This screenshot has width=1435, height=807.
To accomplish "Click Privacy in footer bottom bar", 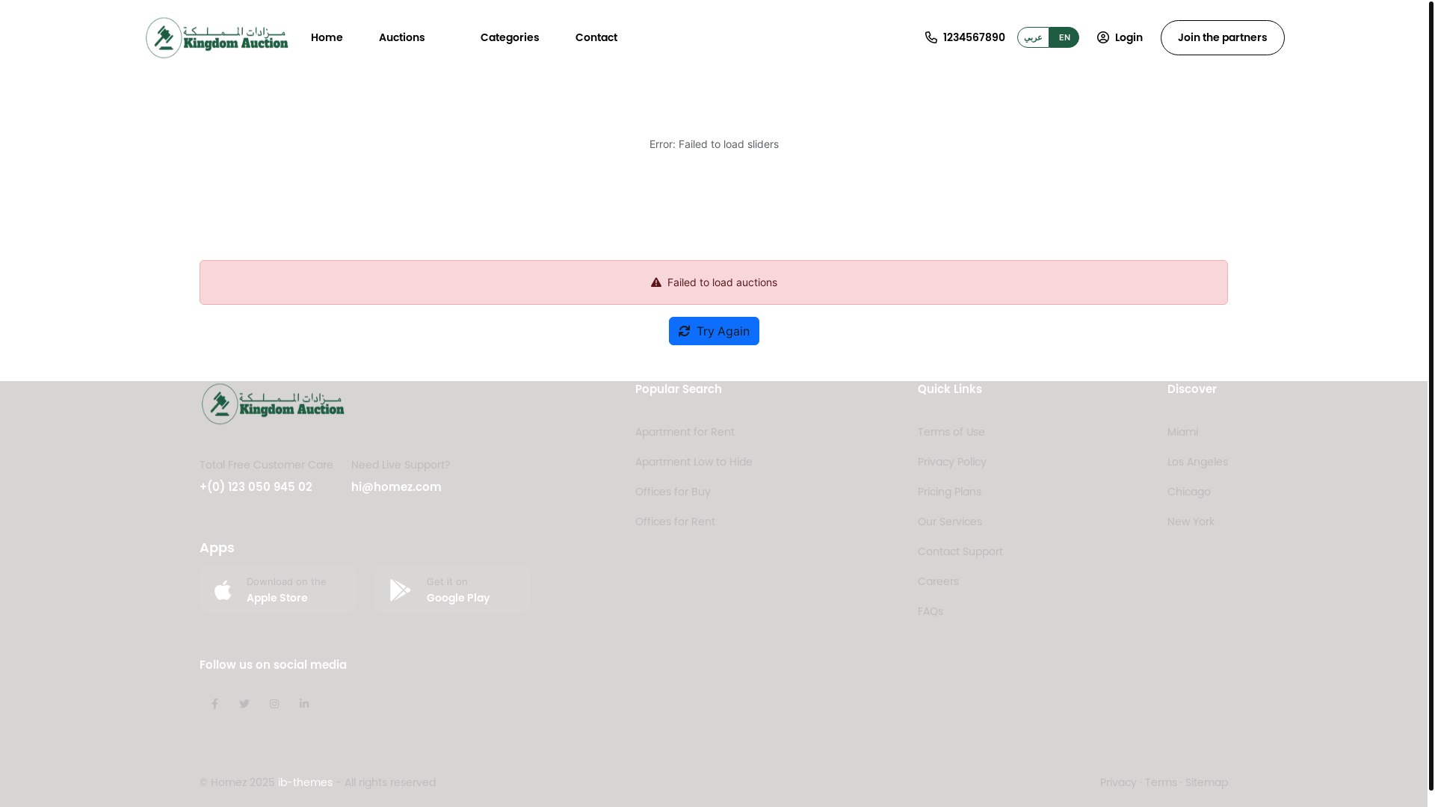I will [1118, 782].
